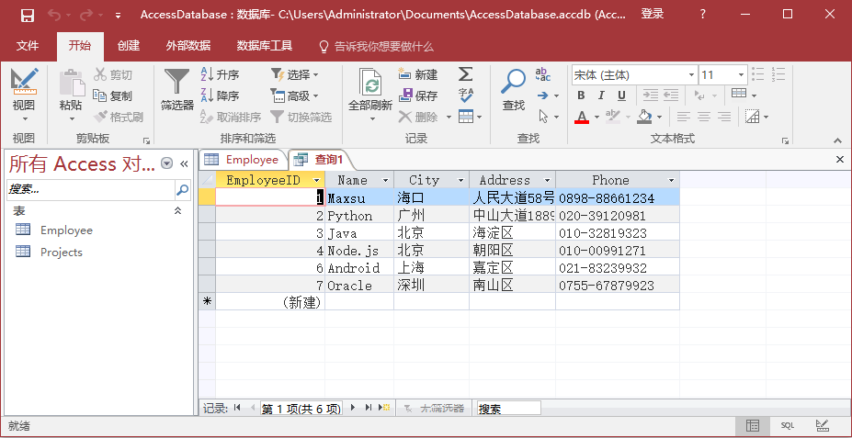Click the Totals sigma icon in Records group

(x=466, y=74)
